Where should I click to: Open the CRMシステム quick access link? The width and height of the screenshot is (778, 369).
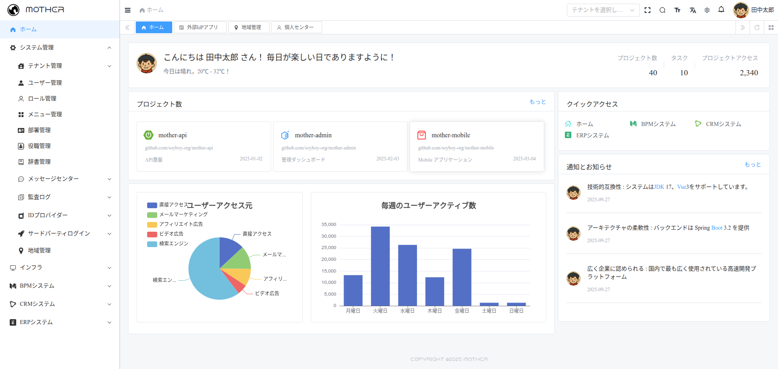pyautogui.click(x=723, y=124)
